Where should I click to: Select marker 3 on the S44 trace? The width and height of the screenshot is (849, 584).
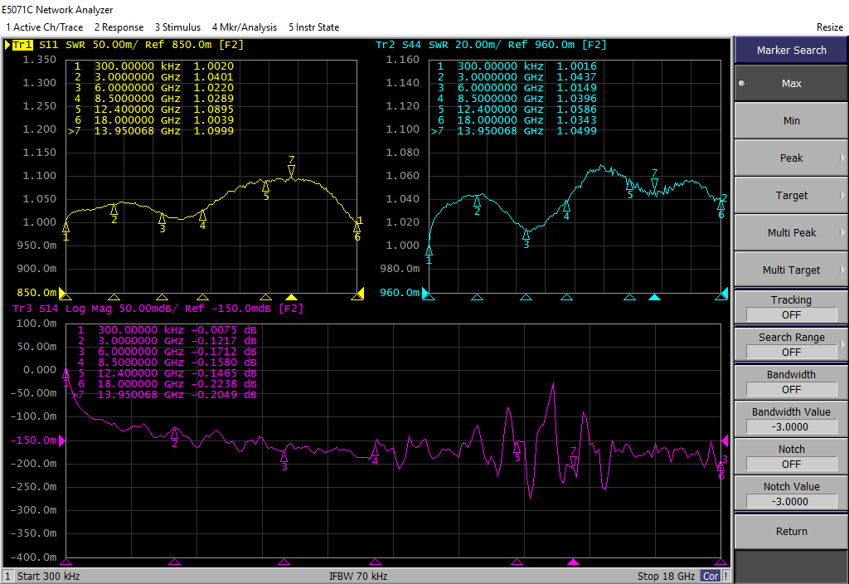526,236
